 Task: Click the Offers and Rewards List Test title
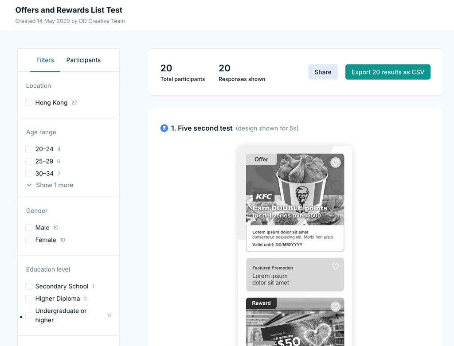pos(69,10)
